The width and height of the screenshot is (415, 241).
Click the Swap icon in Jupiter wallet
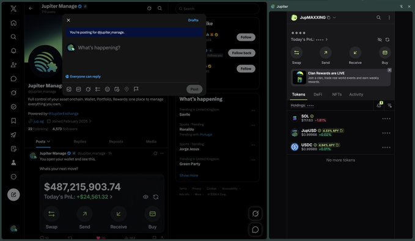click(x=296, y=53)
